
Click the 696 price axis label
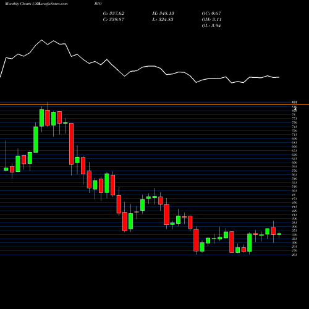tap(294, 138)
